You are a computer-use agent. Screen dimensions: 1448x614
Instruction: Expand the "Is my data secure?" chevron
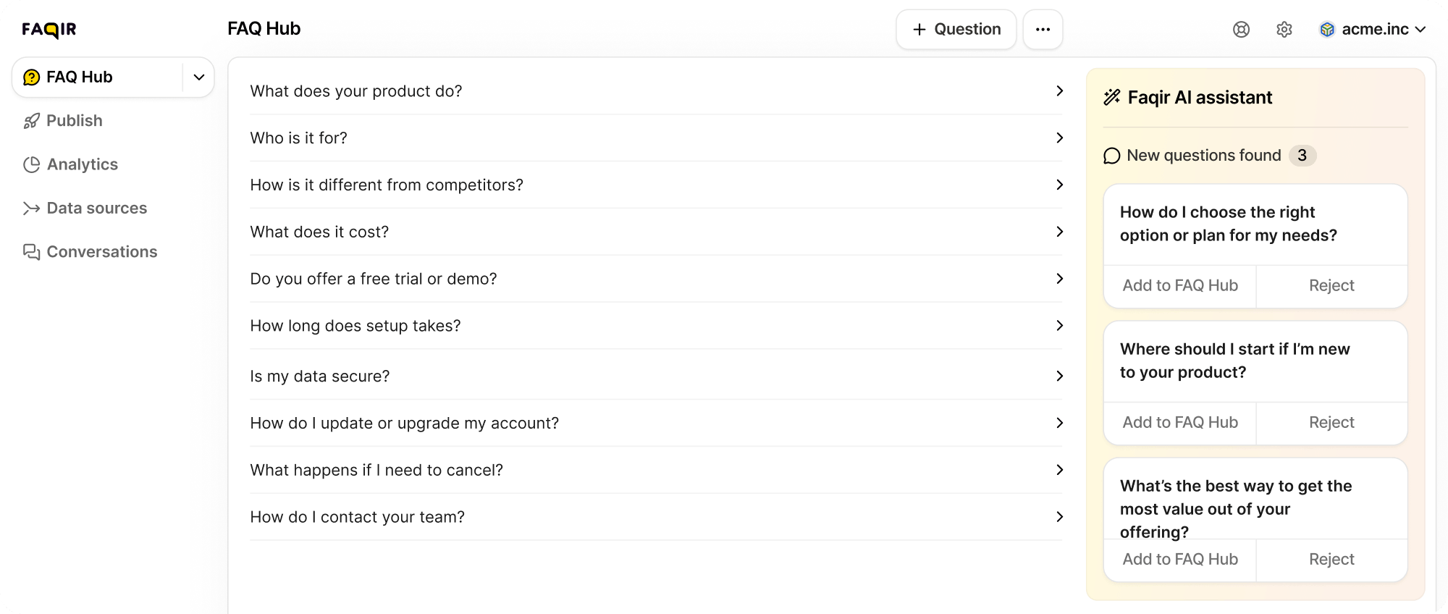pyautogui.click(x=1059, y=376)
